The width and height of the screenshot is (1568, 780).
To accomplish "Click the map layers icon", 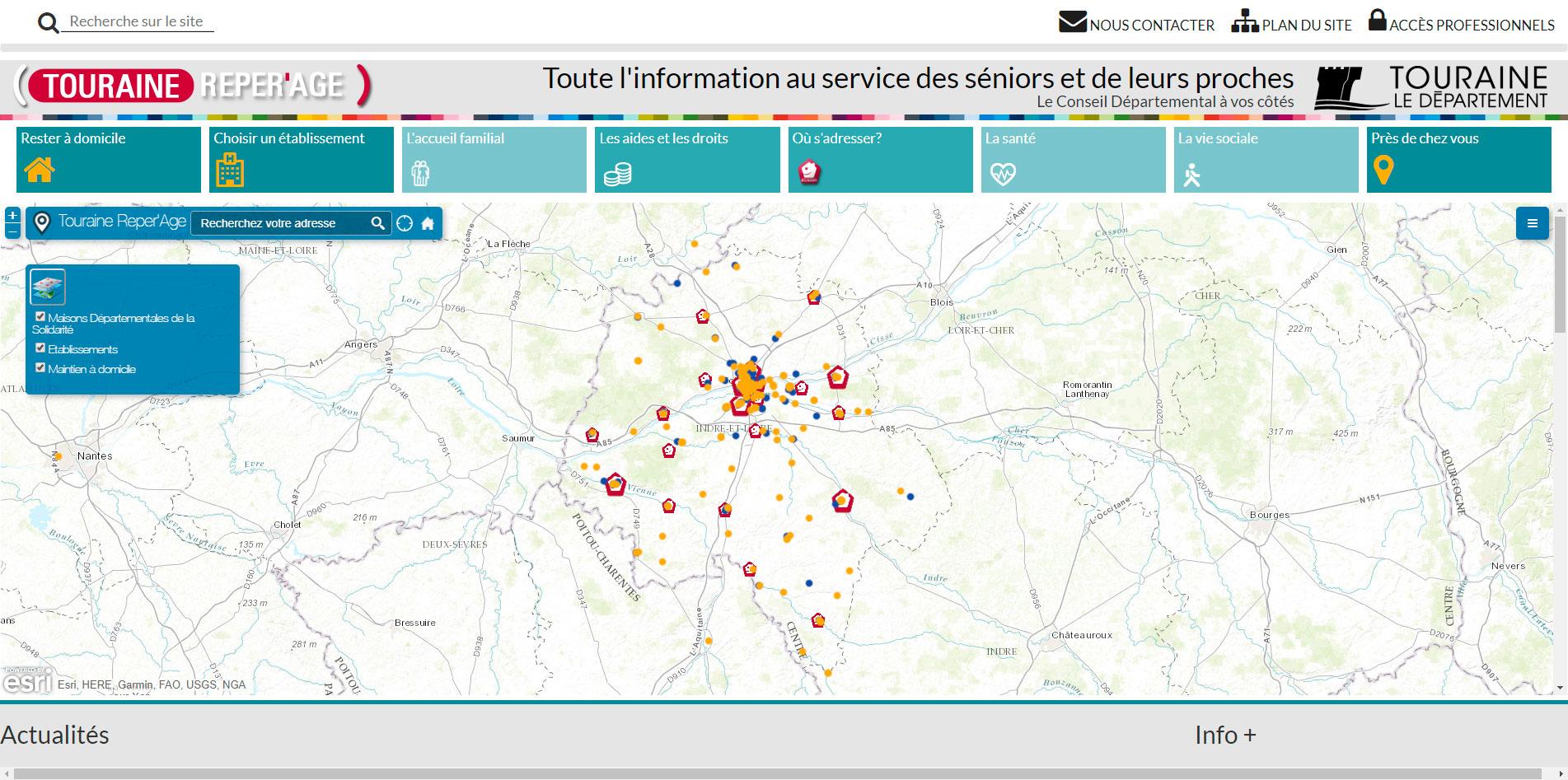I will tap(48, 287).
